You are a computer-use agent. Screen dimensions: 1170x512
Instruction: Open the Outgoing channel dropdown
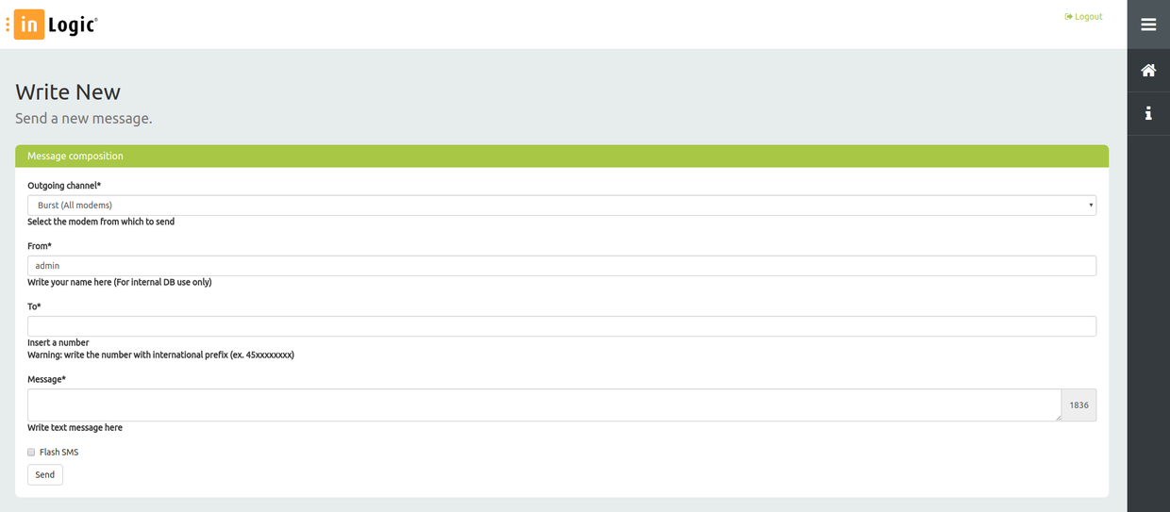tap(561, 206)
